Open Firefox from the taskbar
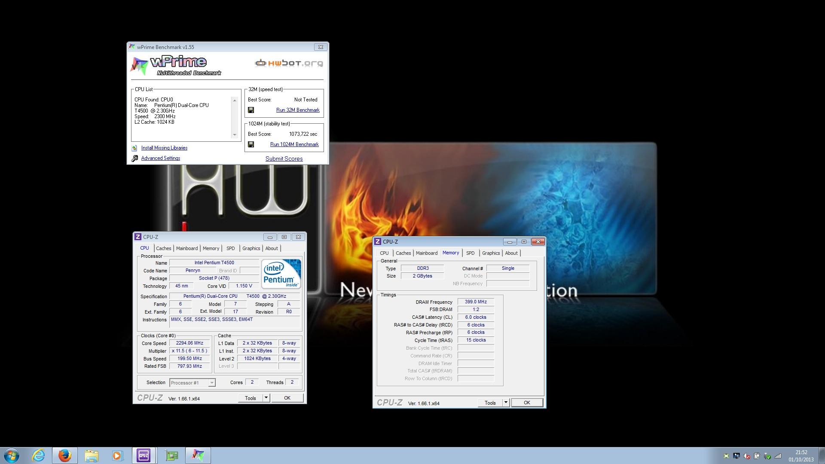This screenshot has width=825, height=464. click(65, 455)
